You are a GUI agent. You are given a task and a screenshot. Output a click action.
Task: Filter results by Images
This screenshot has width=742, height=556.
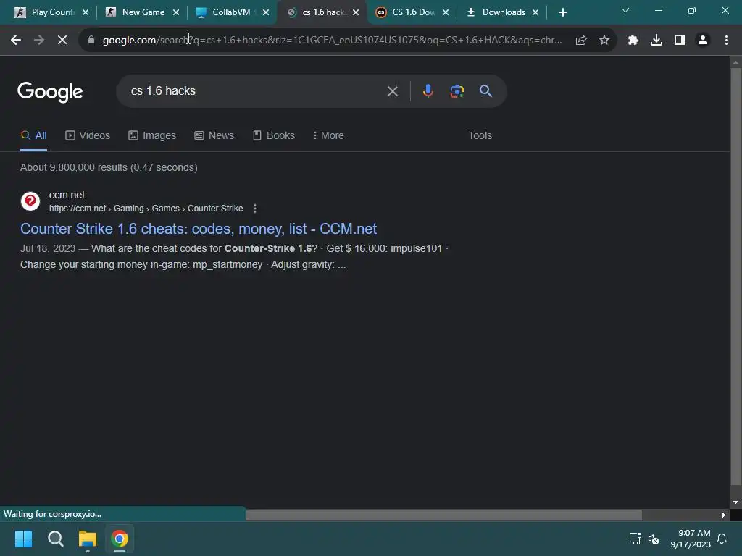pos(152,135)
